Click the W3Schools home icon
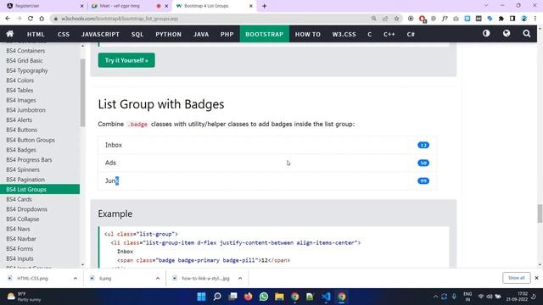543x305 pixels. pyautogui.click(x=9, y=34)
